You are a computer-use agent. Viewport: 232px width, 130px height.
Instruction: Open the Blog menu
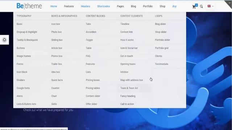133,6
